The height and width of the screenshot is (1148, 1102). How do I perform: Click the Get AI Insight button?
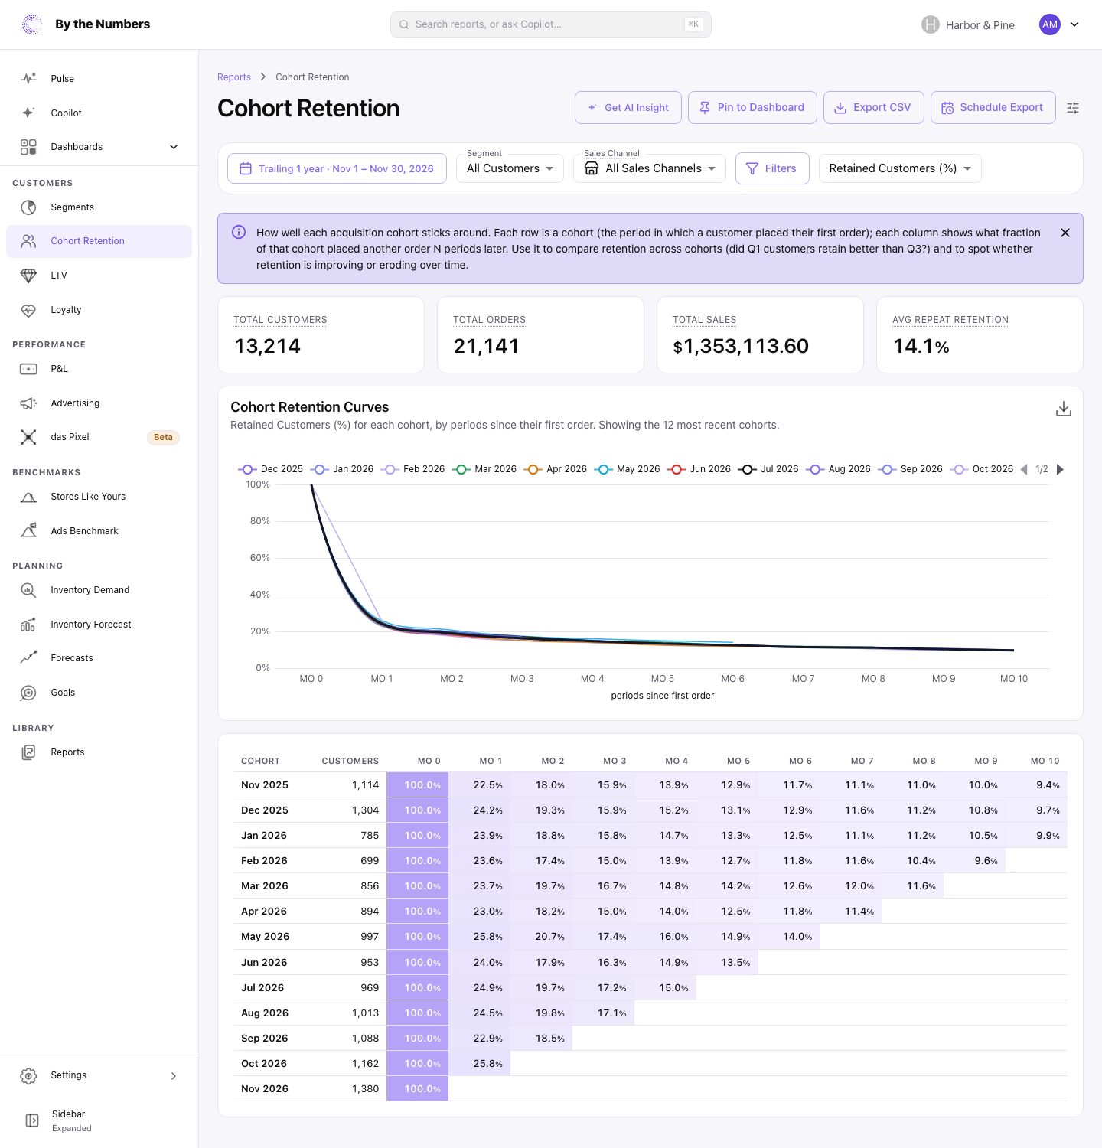pos(628,108)
